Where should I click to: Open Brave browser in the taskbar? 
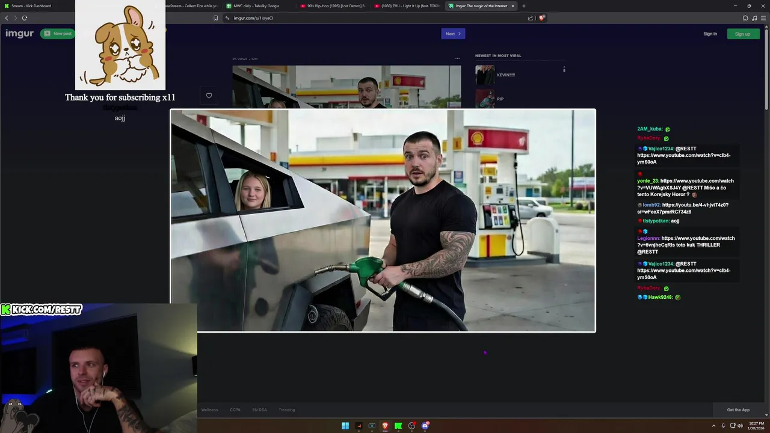click(x=385, y=426)
